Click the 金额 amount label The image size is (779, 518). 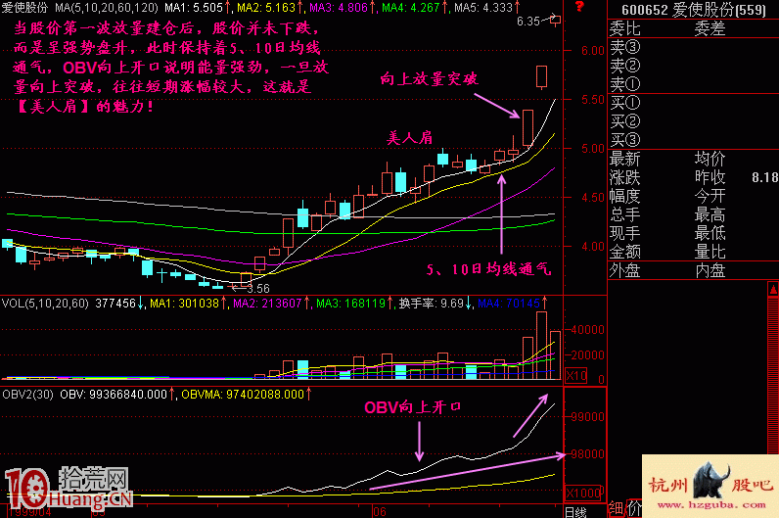[625, 252]
